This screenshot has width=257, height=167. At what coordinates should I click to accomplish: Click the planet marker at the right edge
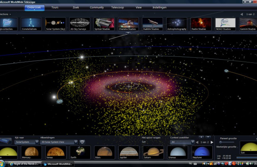point(226,71)
